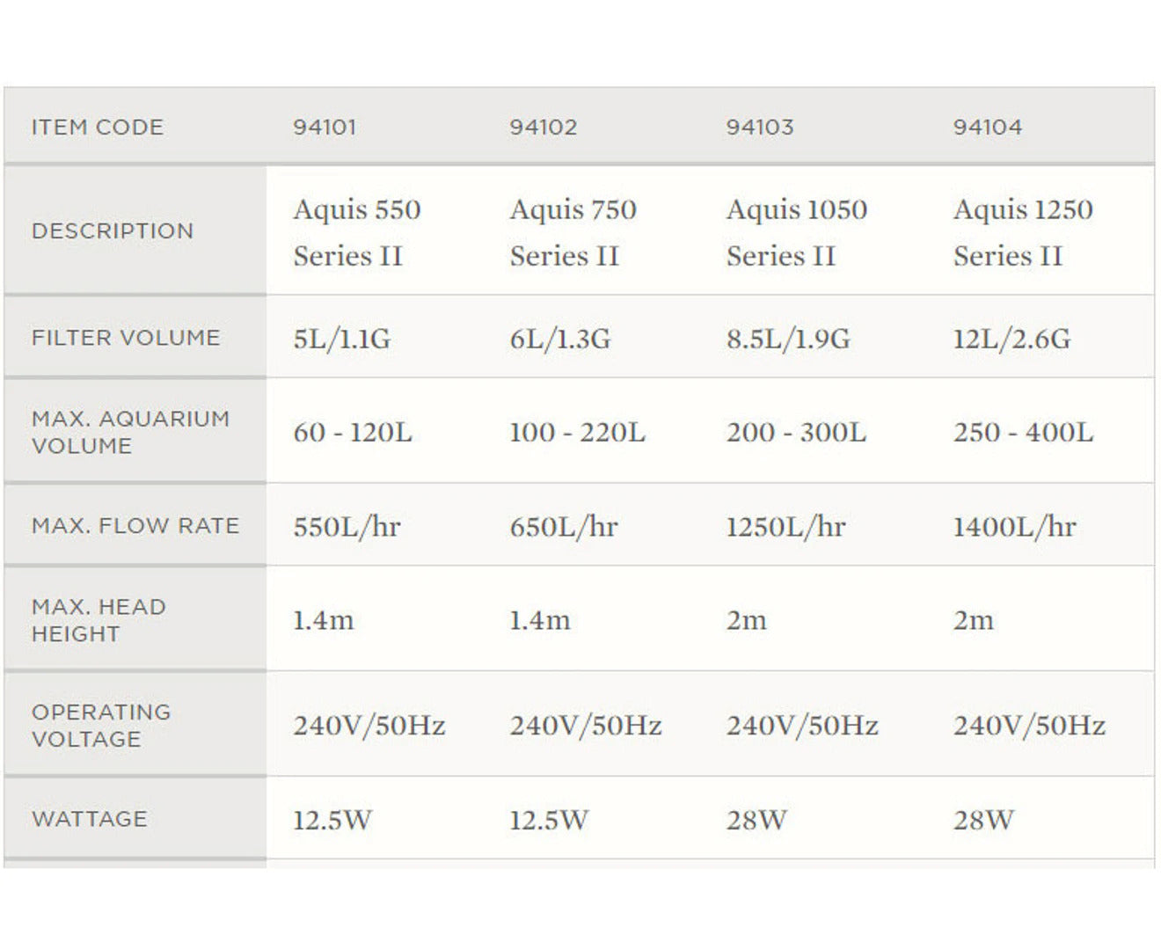Click item code 94103
This screenshot has height=950, width=1161.
coord(760,127)
